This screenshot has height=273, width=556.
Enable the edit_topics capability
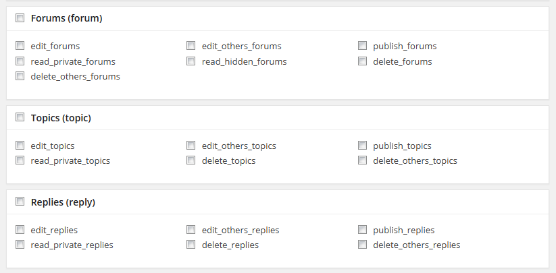point(20,146)
